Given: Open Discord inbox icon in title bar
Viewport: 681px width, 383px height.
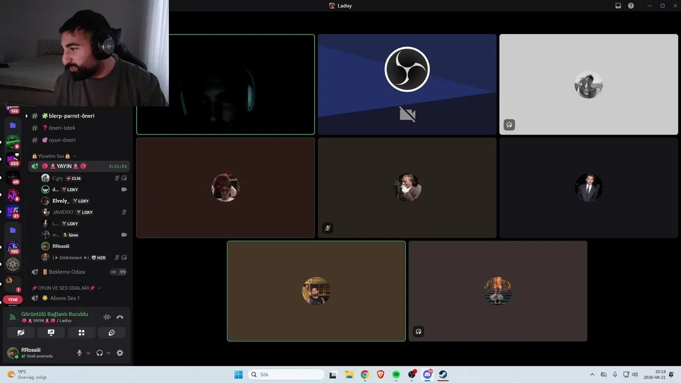Looking at the screenshot, I should [618, 6].
